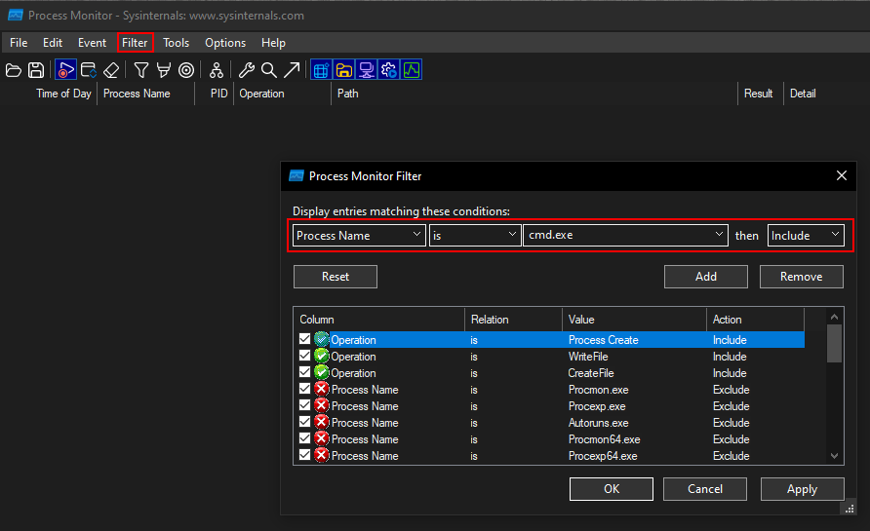870x531 pixels.
Task: Open the Event menu
Action: [92, 43]
